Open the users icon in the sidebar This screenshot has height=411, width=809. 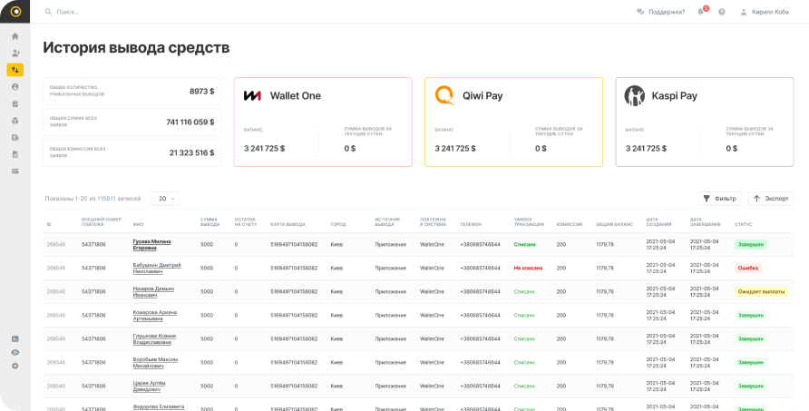click(x=15, y=53)
